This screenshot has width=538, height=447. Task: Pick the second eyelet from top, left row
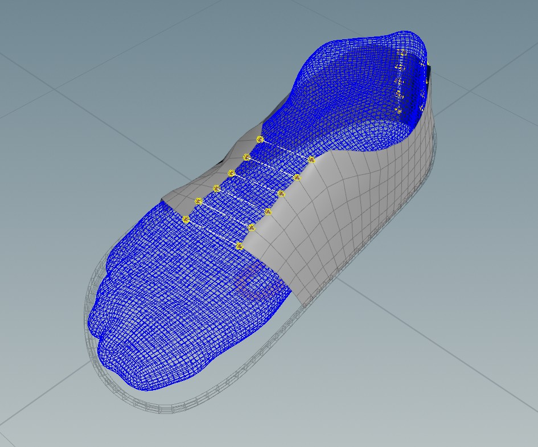pyautogui.click(x=247, y=157)
